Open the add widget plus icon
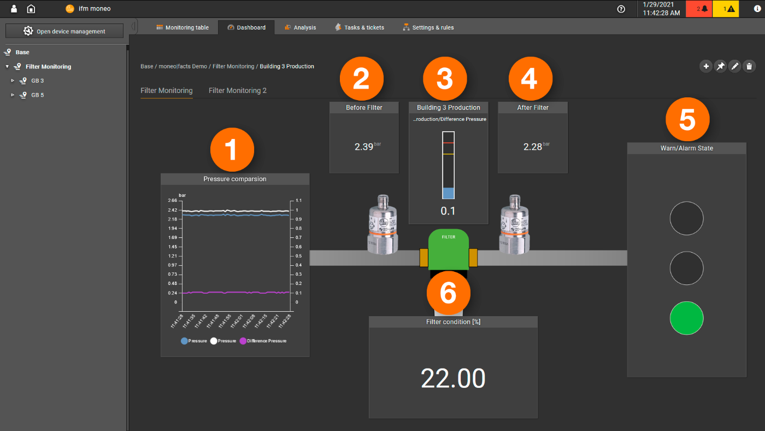 [x=706, y=66]
